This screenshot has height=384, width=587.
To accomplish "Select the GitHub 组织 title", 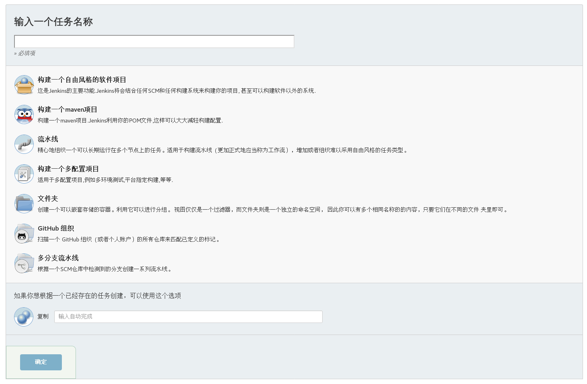I will coord(56,229).
